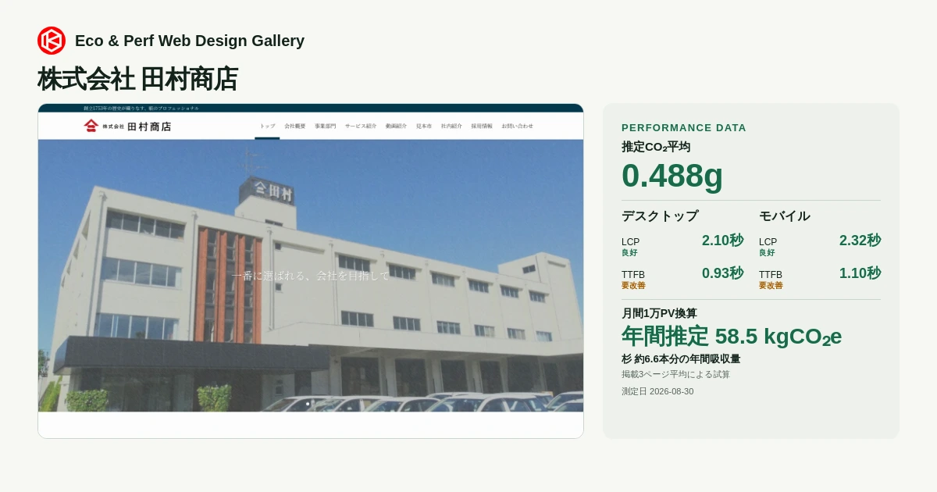Click the mobile LCP value 2.32秒
This screenshot has width=937, height=492.
coord(860,241)
